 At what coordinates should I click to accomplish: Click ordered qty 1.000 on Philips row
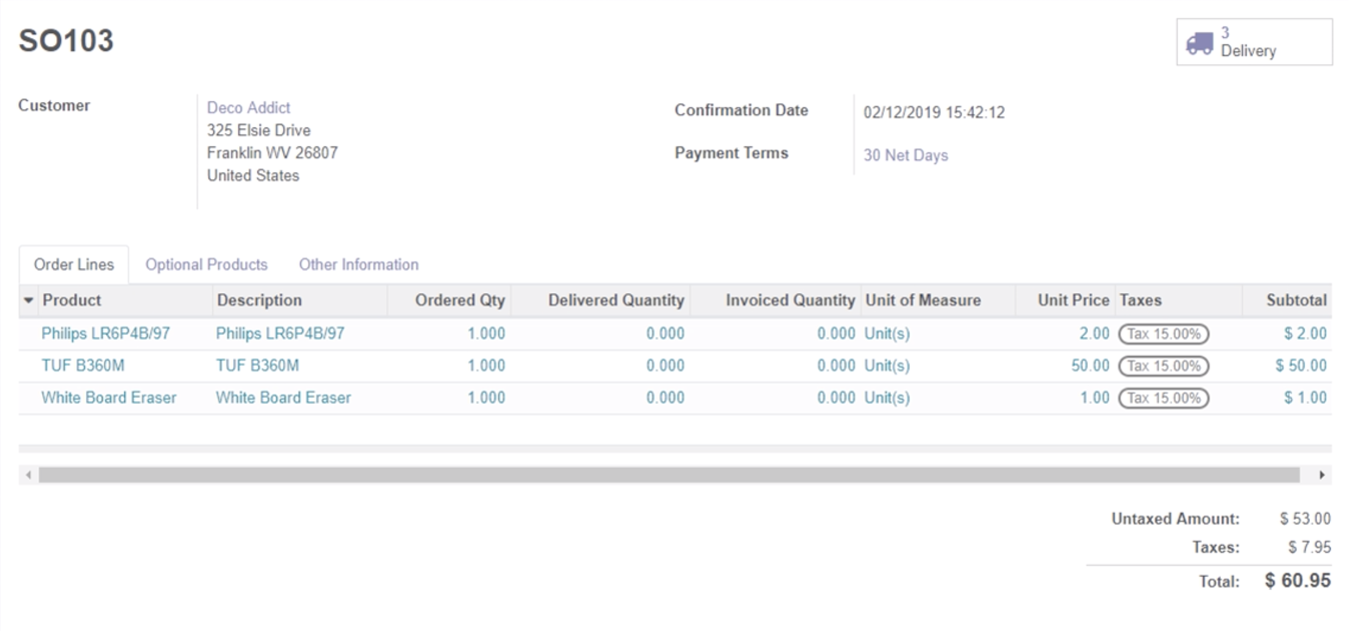[x=486, y=334]
